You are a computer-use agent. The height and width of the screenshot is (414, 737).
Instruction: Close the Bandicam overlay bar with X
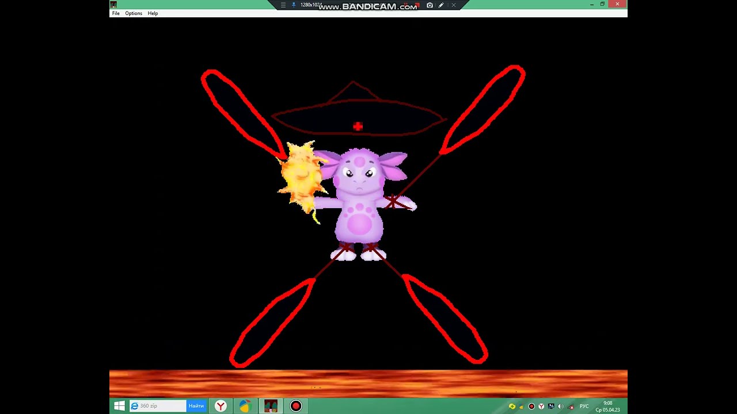(x=454, y=5)
